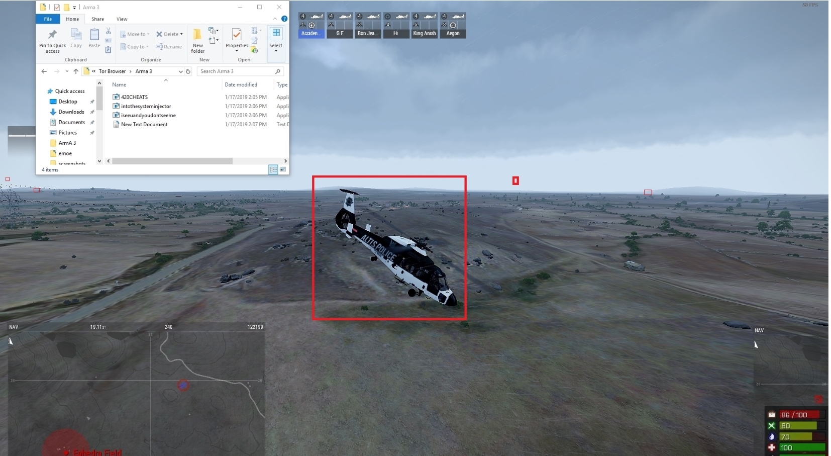
Task: Show Recent locations dropdown beside Forward arrow
Action: click(67, 71)
